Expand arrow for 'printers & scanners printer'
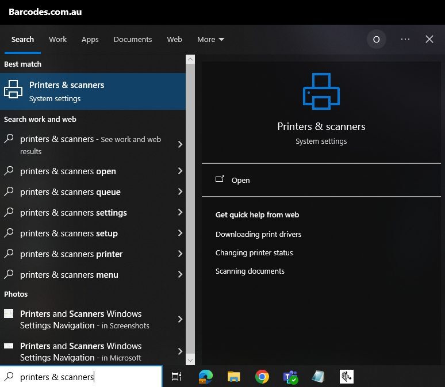 click(180, 254)
